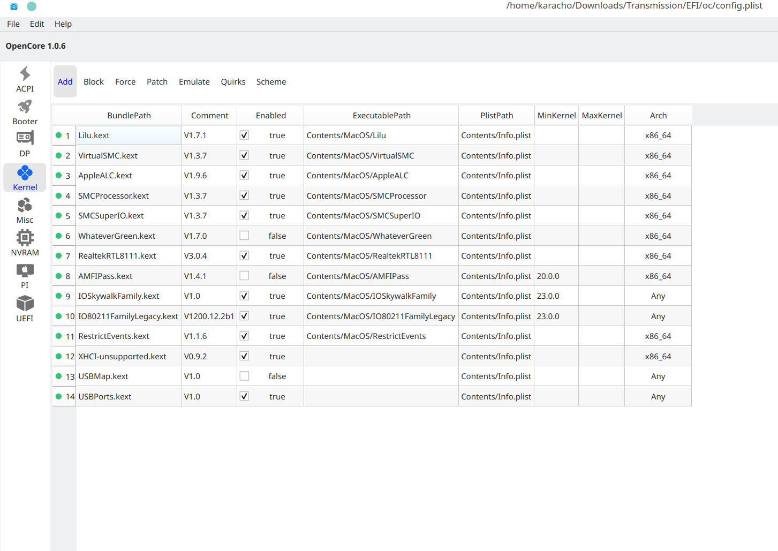Sort by BundlePath column header

(x=129, y=116)
